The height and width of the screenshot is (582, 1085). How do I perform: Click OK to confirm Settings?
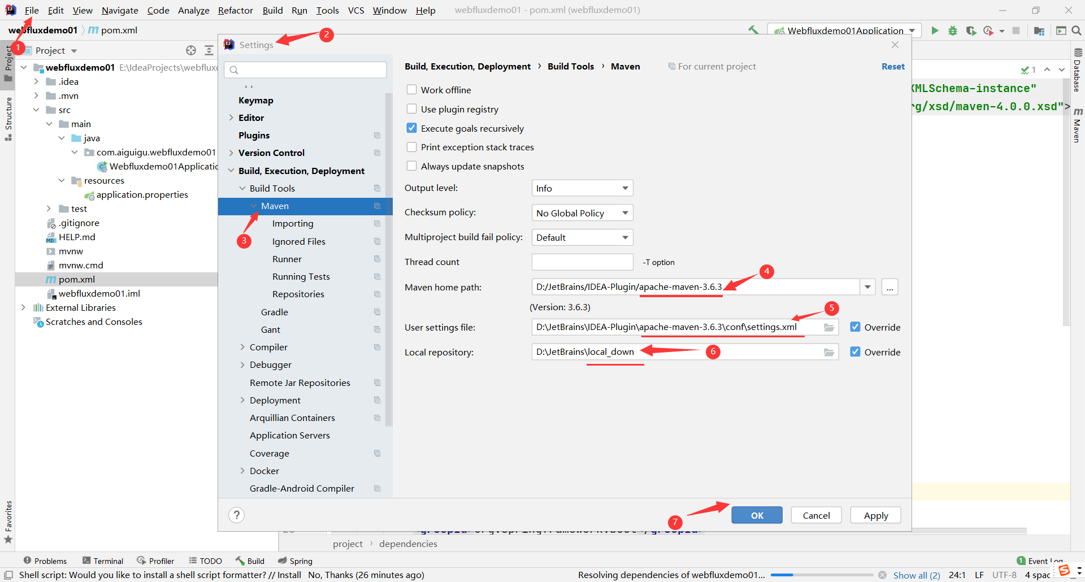757,515
